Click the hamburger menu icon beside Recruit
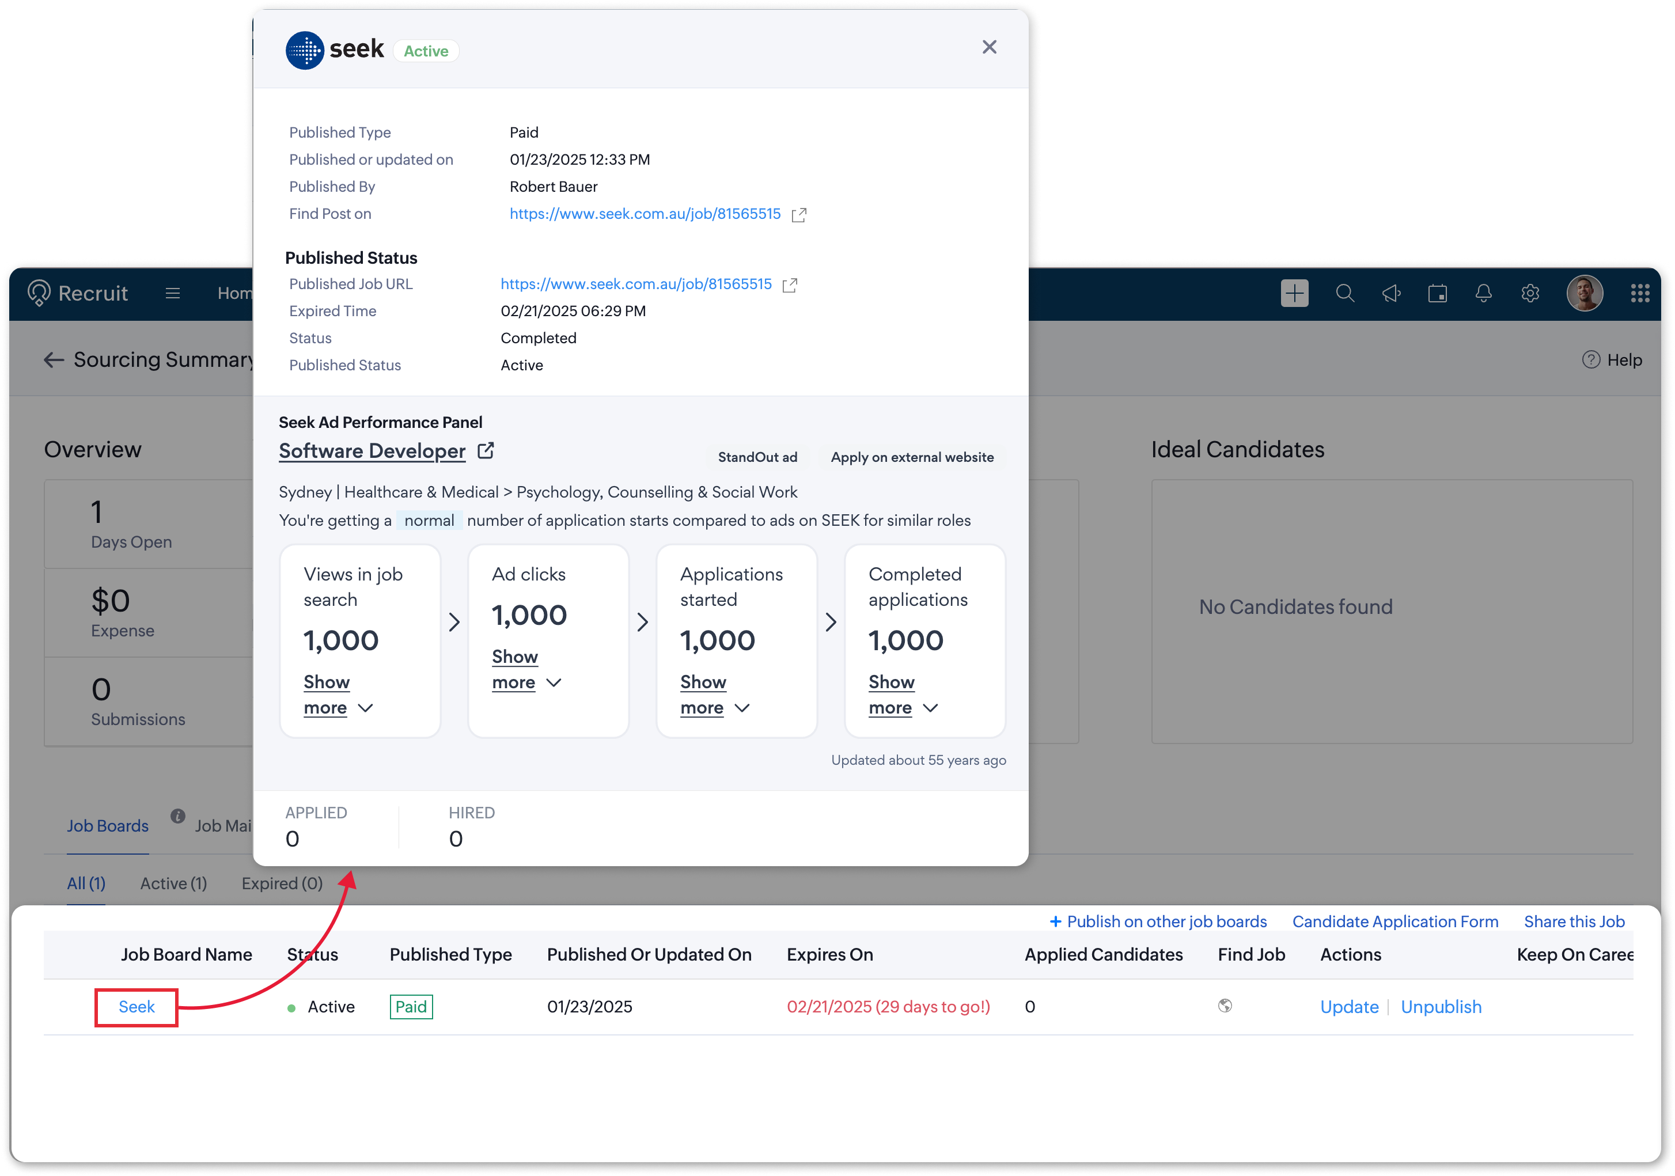This screenshot has height=1176, width=1675. [x=173, y=293]
